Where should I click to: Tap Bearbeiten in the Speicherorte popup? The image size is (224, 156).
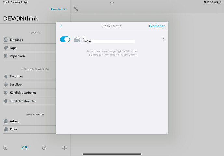(157, 26)
